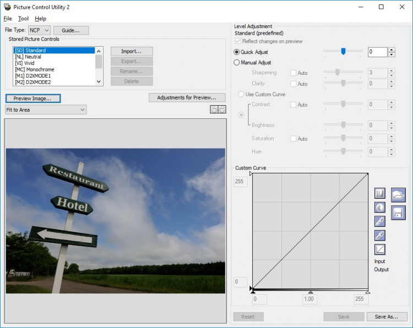Image resolution: width=413 pixels, height=328 pixels.
Task: Select [MC] Monochrome picture control
Action: pos(55,69)
